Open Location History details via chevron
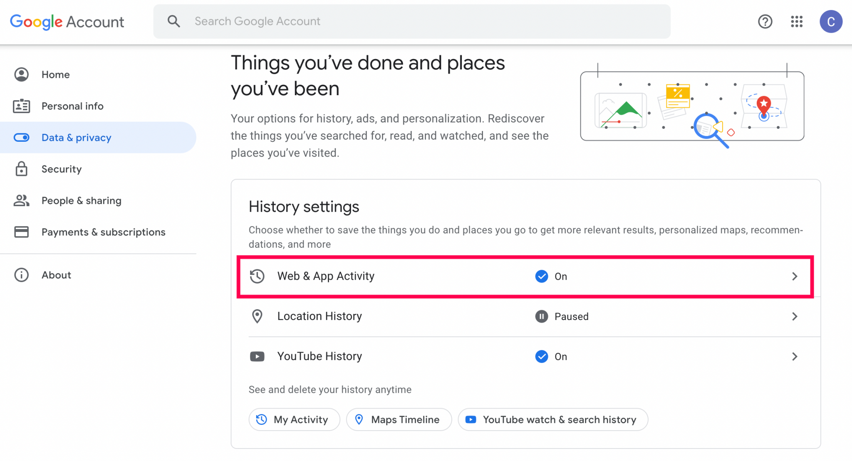Viewport: 852px width, 461px height. 795,316
